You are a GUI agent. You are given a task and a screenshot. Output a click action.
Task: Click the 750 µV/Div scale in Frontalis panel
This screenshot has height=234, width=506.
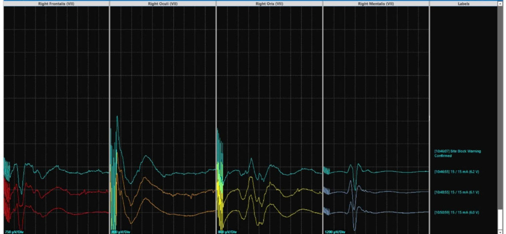[14, 232]
